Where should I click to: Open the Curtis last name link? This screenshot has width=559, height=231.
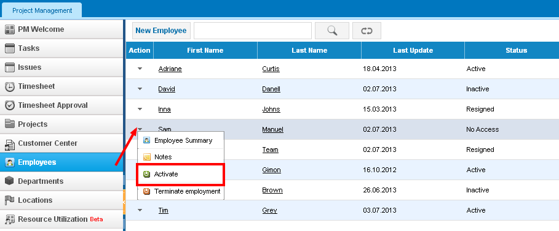point(271,69)
